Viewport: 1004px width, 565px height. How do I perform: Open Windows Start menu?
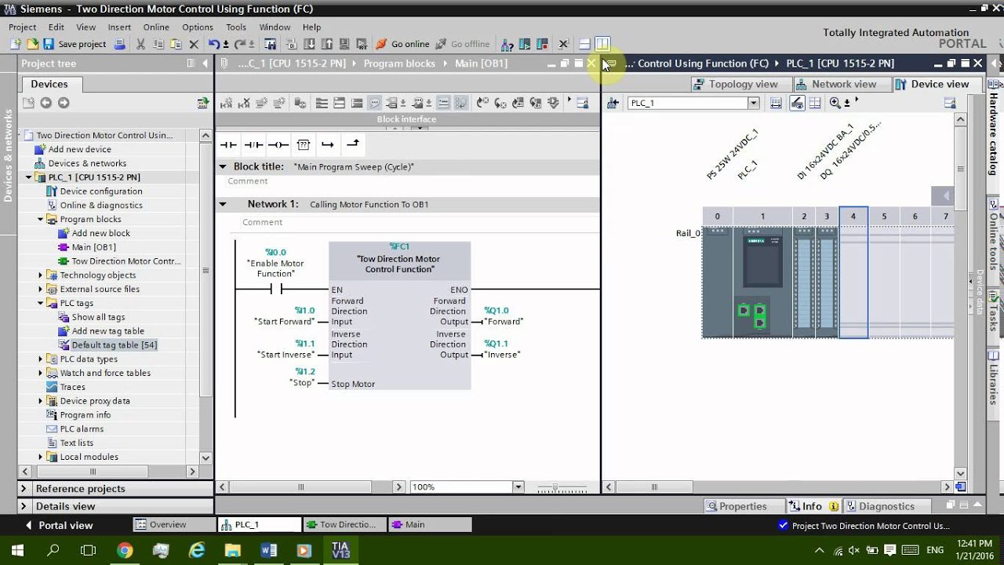(17, 550)
